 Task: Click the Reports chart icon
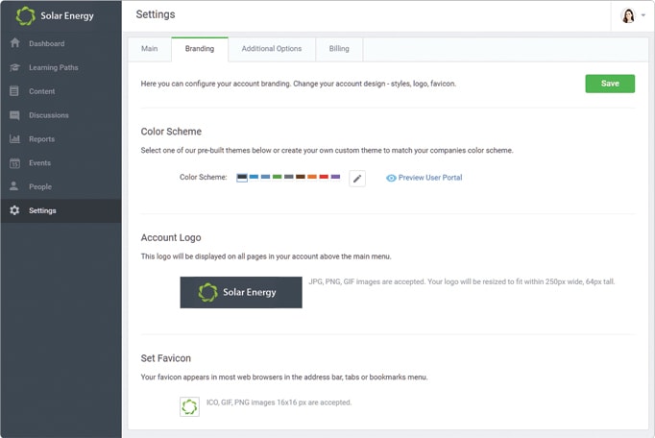(x=14, y=139)
